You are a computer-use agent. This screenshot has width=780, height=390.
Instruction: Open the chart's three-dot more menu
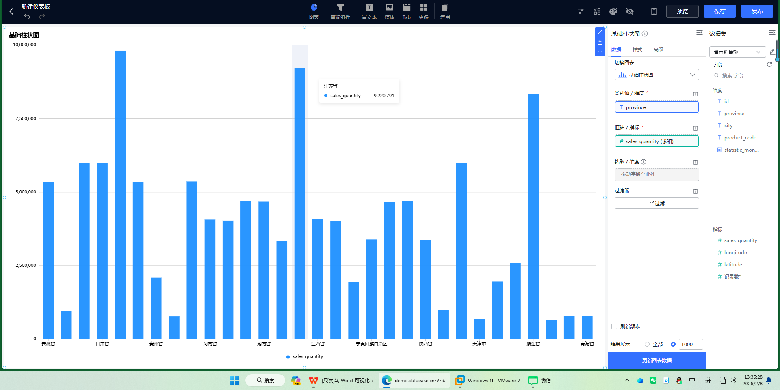click(x=600, y=51)
